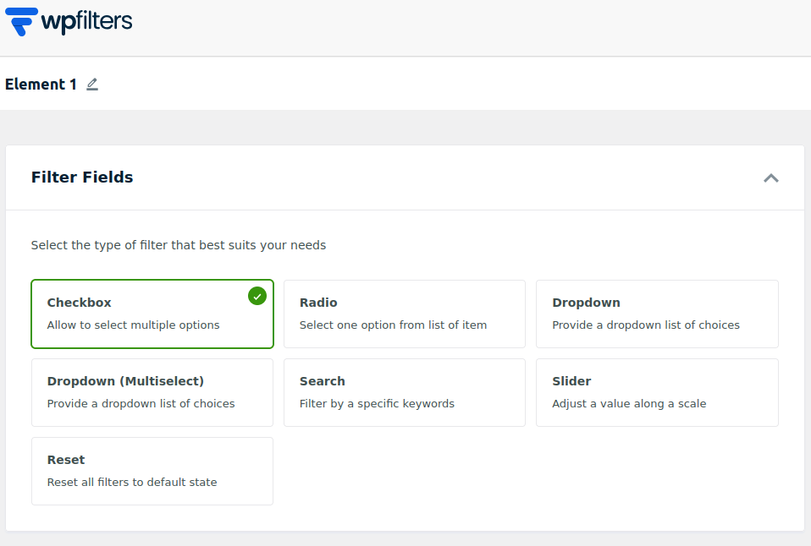Viewport: 811px width, 546px height.
Task: Click the wpfilters brand name text
Action: coord(86,20)
